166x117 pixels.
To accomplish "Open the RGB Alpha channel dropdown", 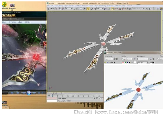I will (143, 63).
